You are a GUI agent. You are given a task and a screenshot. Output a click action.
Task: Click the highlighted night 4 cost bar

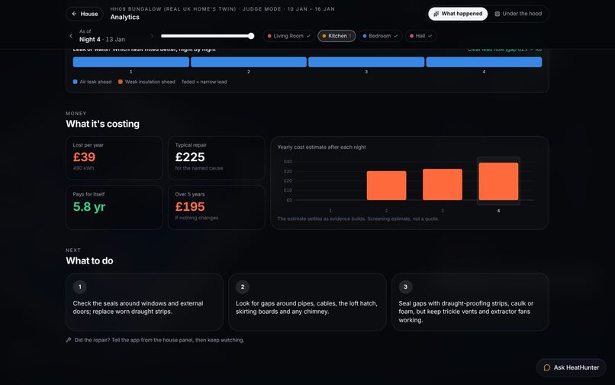[x=498, y=182]
